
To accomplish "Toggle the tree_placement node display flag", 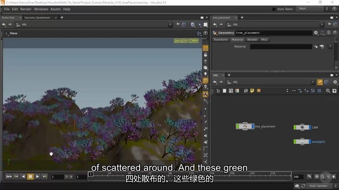I will point(252,126).
